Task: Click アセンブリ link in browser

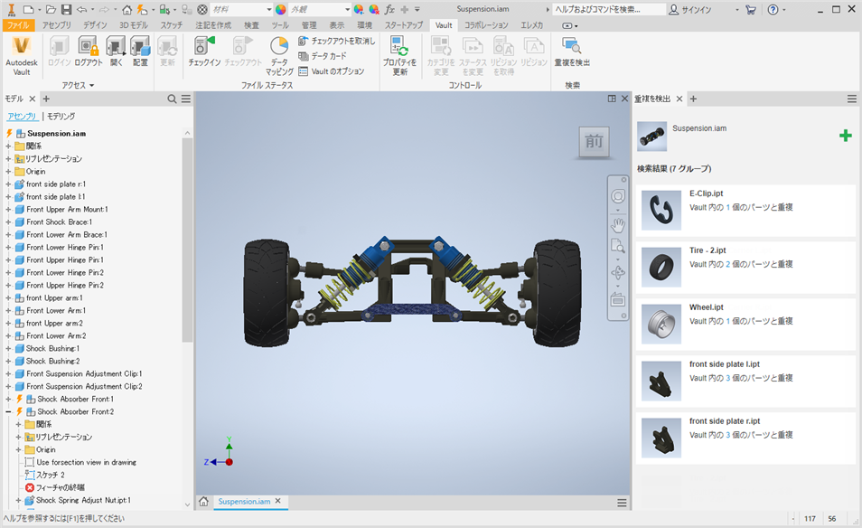Action: click(x=22, y=116)
